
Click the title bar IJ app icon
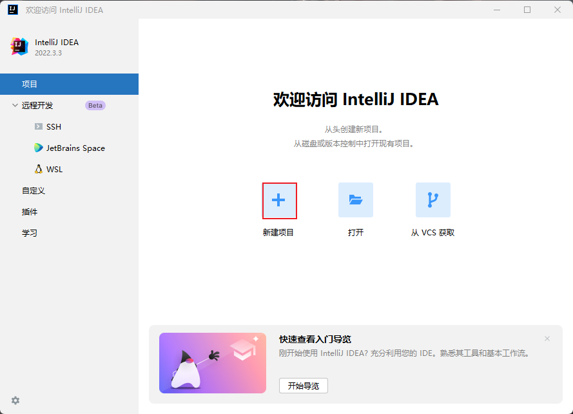click(13, 10)
